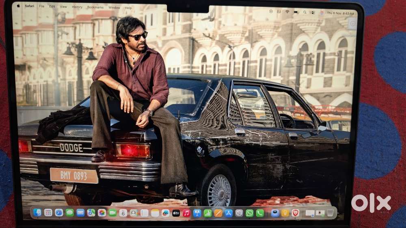The image size is (406, 228).
Task: Launch FaceTime from the Dock
Action: 112,213
